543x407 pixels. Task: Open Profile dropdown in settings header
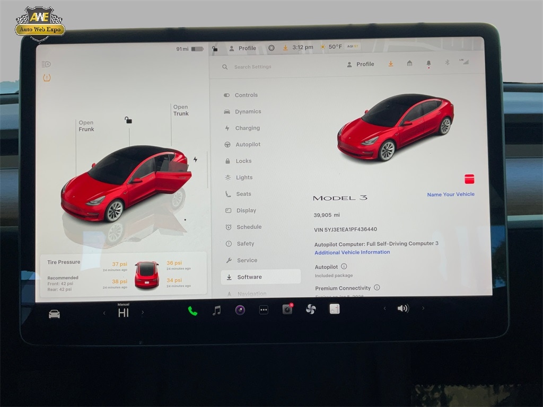coord(361,64)
